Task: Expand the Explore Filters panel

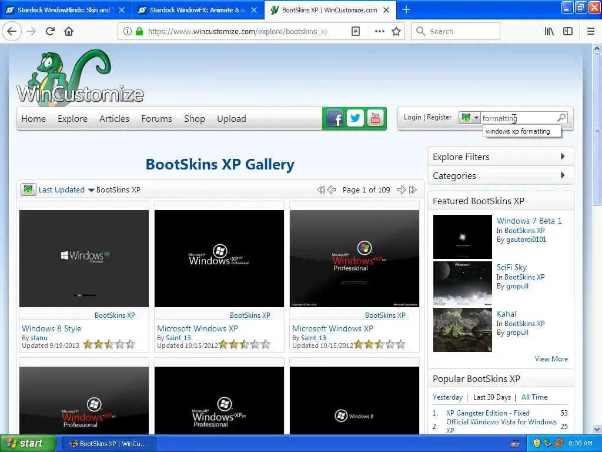Action: click(501, 157)
